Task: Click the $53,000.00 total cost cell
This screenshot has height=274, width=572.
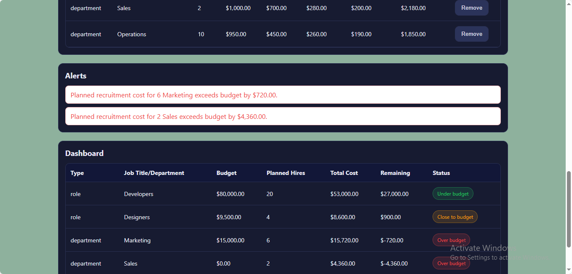Action: (344, 194)
